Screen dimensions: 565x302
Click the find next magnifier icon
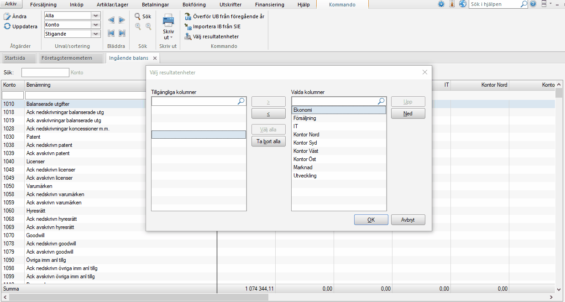148,26
